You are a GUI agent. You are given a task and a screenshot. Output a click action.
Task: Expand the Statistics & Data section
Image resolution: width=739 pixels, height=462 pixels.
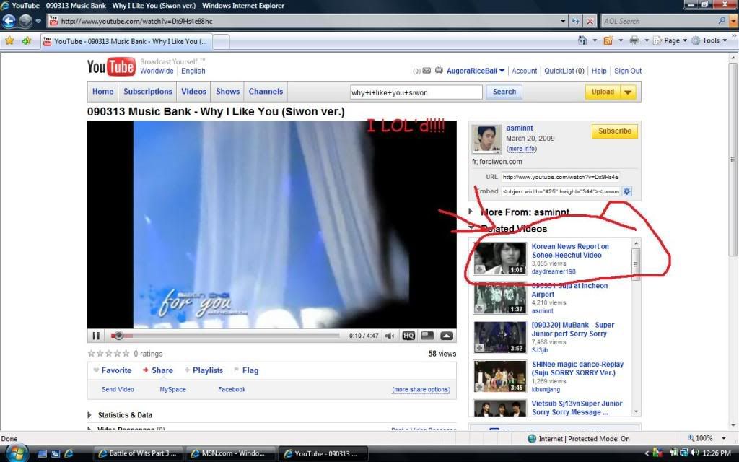90,415
